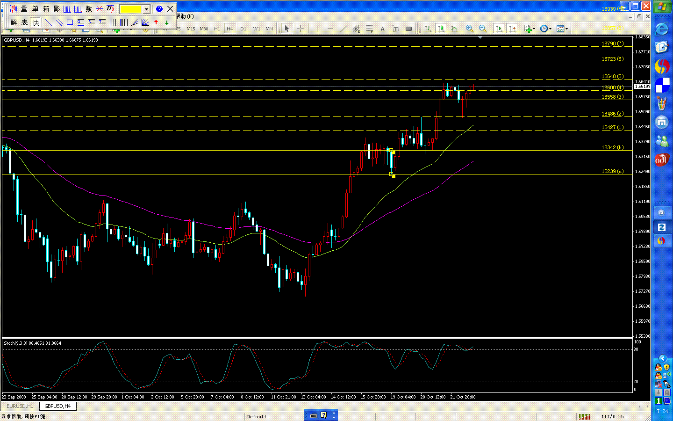Select the single trend line tool
This screenshot has width=673, height=421.
[x=48, y=22]
